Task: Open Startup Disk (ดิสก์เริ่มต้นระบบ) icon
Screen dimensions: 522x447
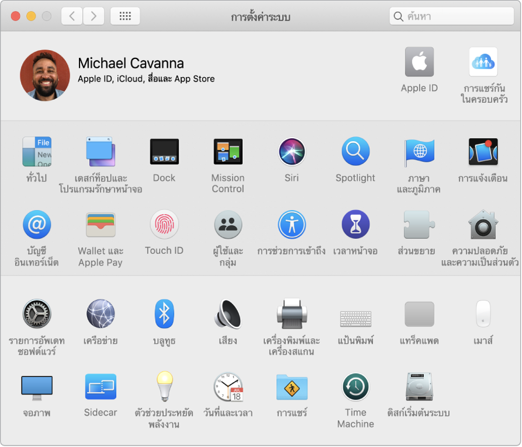Action: click(419, 387)
